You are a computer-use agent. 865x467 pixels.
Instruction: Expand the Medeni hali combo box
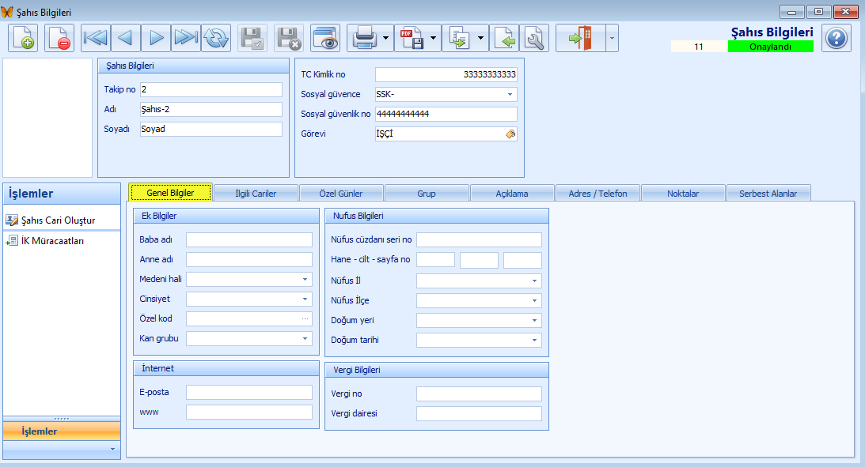(x=305, y=280)
